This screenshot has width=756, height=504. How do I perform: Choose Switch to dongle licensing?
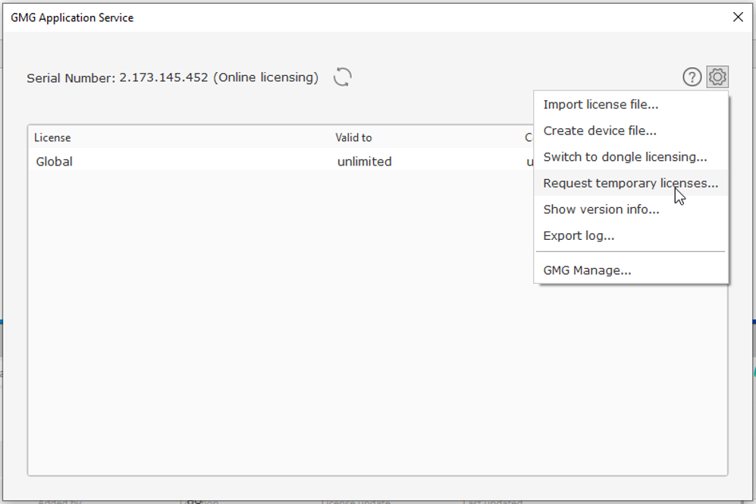[631, 157]
